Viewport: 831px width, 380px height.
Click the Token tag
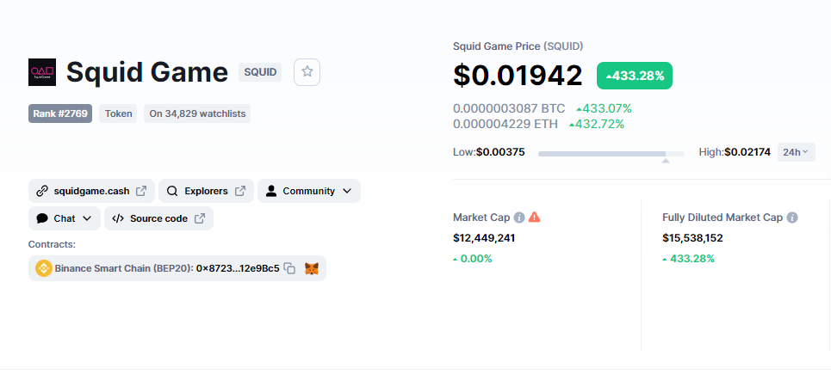(118, 113)
